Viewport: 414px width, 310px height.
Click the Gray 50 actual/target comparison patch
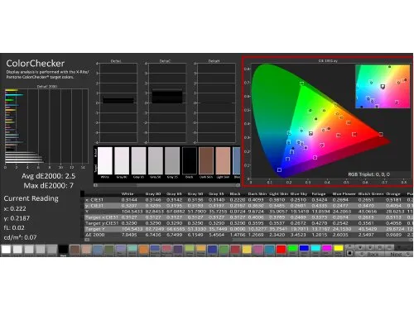click(156, 160)
